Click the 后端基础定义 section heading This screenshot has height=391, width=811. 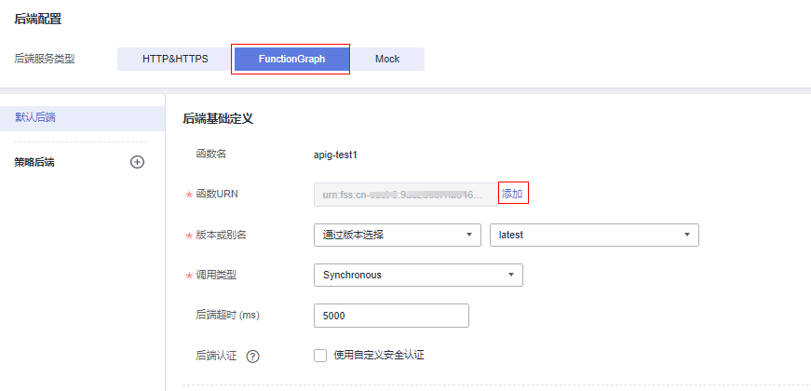tap(218, 118)
